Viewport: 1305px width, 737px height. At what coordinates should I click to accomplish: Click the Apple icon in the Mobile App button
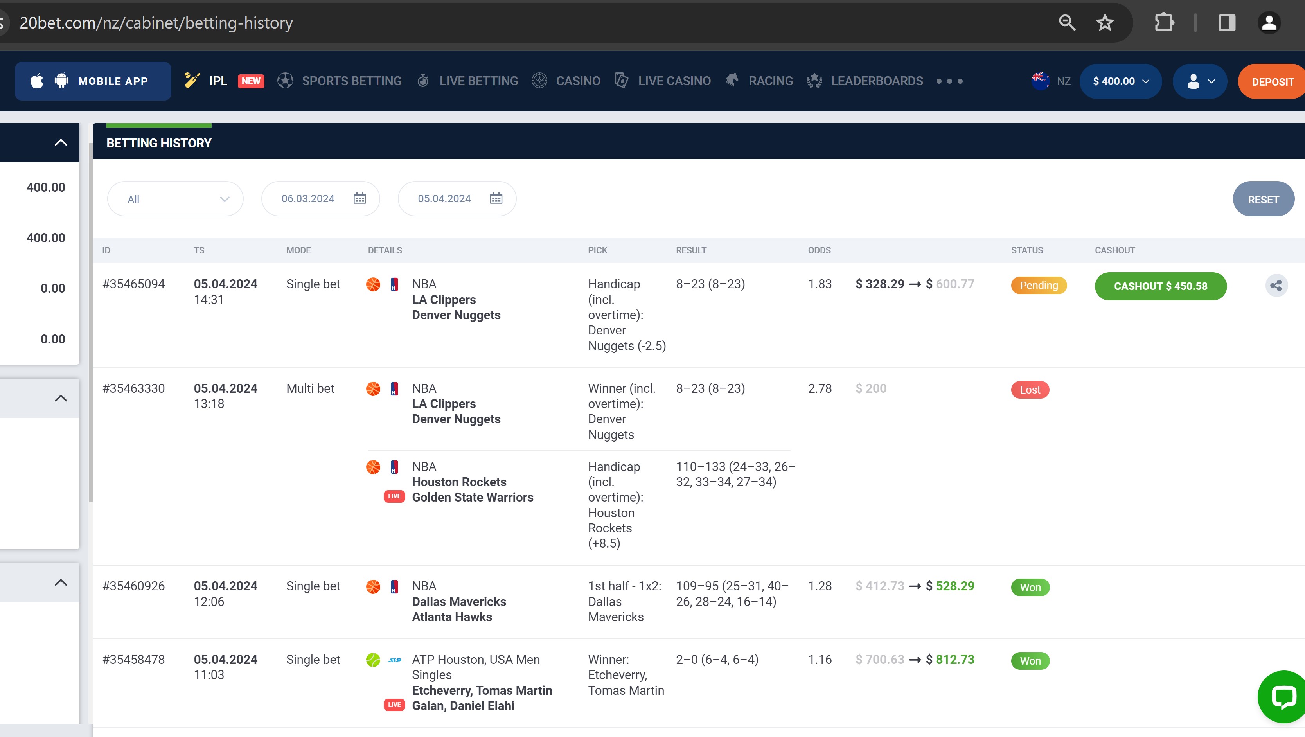pyautogui.click(x=37, y=81)
